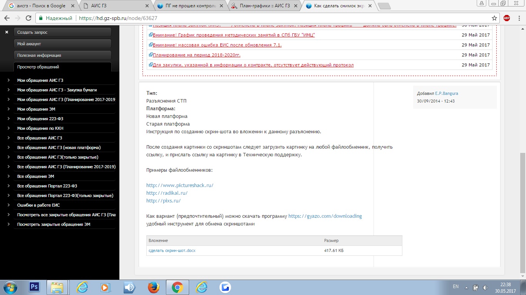Download attachment 'сделать скрин-шот.docx'
Viewport: 526px width, 295px height.
pos(172,250)
